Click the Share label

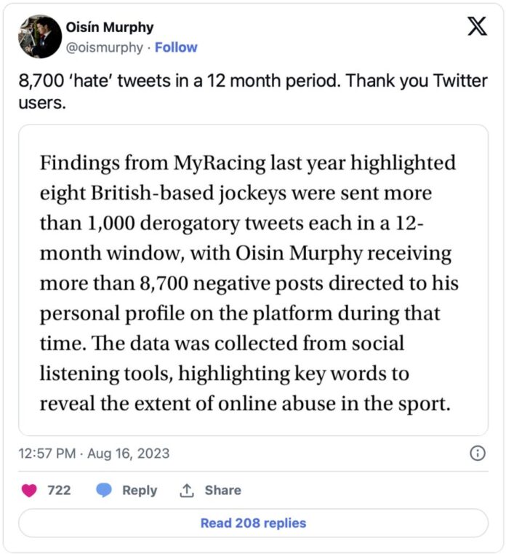[x=223, y=491]
